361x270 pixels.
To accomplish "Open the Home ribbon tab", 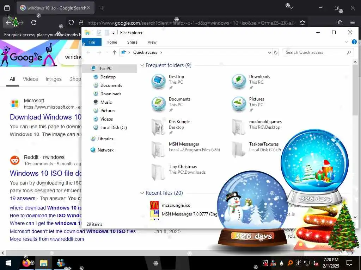I will point(112,42).
